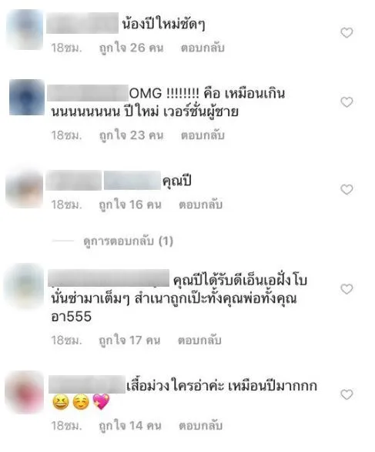This screenshot has width=375, height=452.
Task: Like the 'คุณปี' comment with heart icon
Action: click(347, 189)
